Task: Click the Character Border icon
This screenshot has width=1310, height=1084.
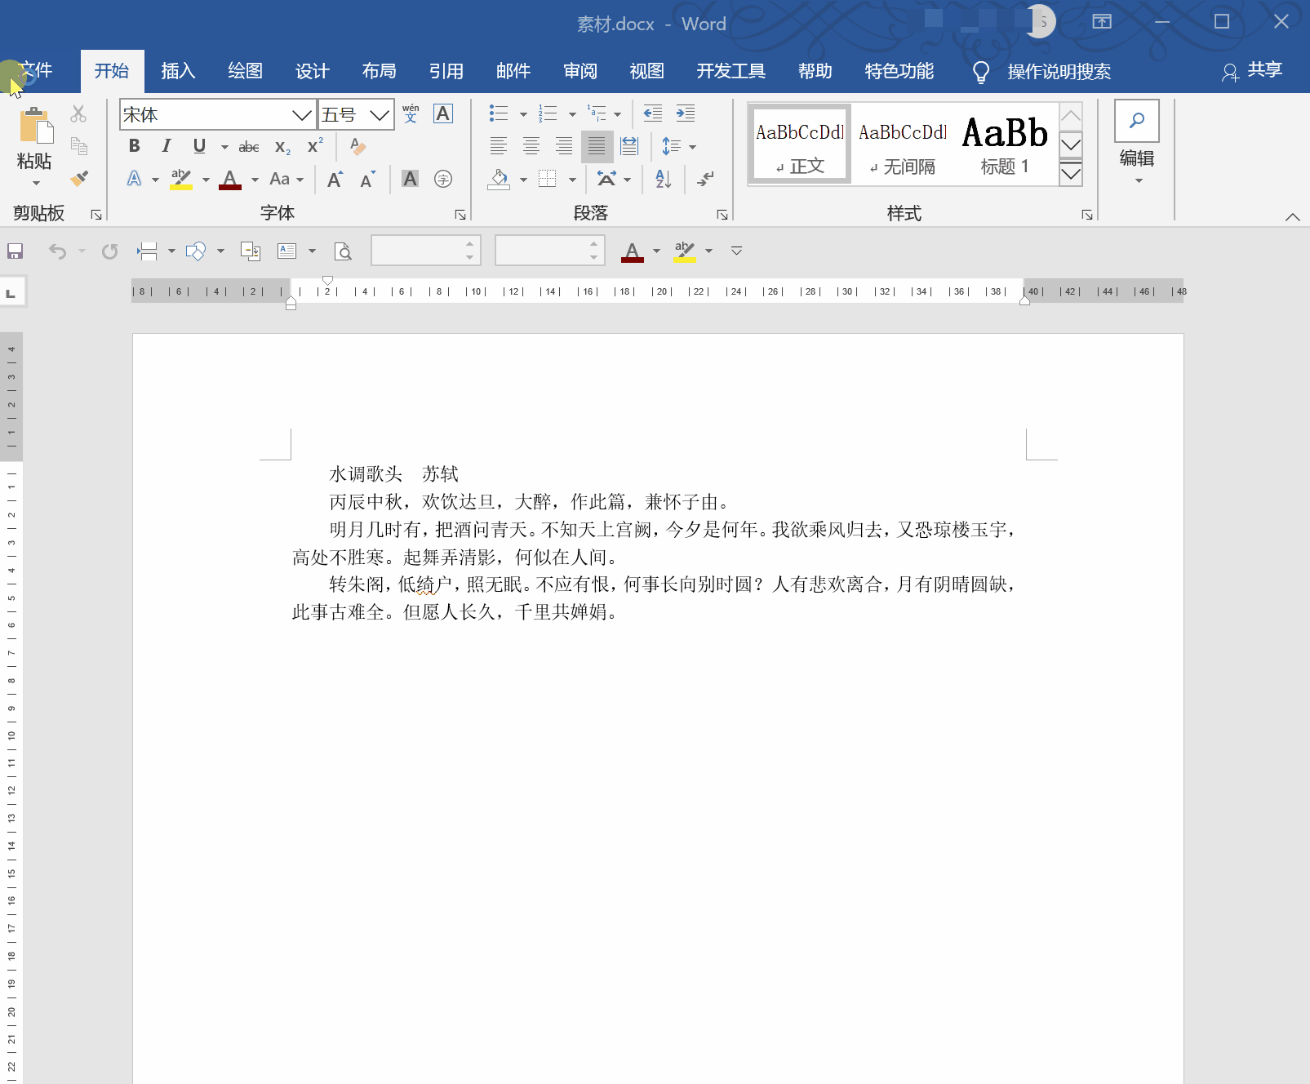Action: coord(443,113)
